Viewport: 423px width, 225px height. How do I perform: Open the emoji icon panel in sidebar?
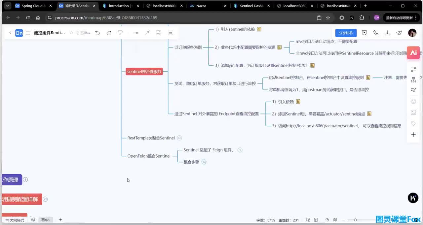click(x=413, y=102)
